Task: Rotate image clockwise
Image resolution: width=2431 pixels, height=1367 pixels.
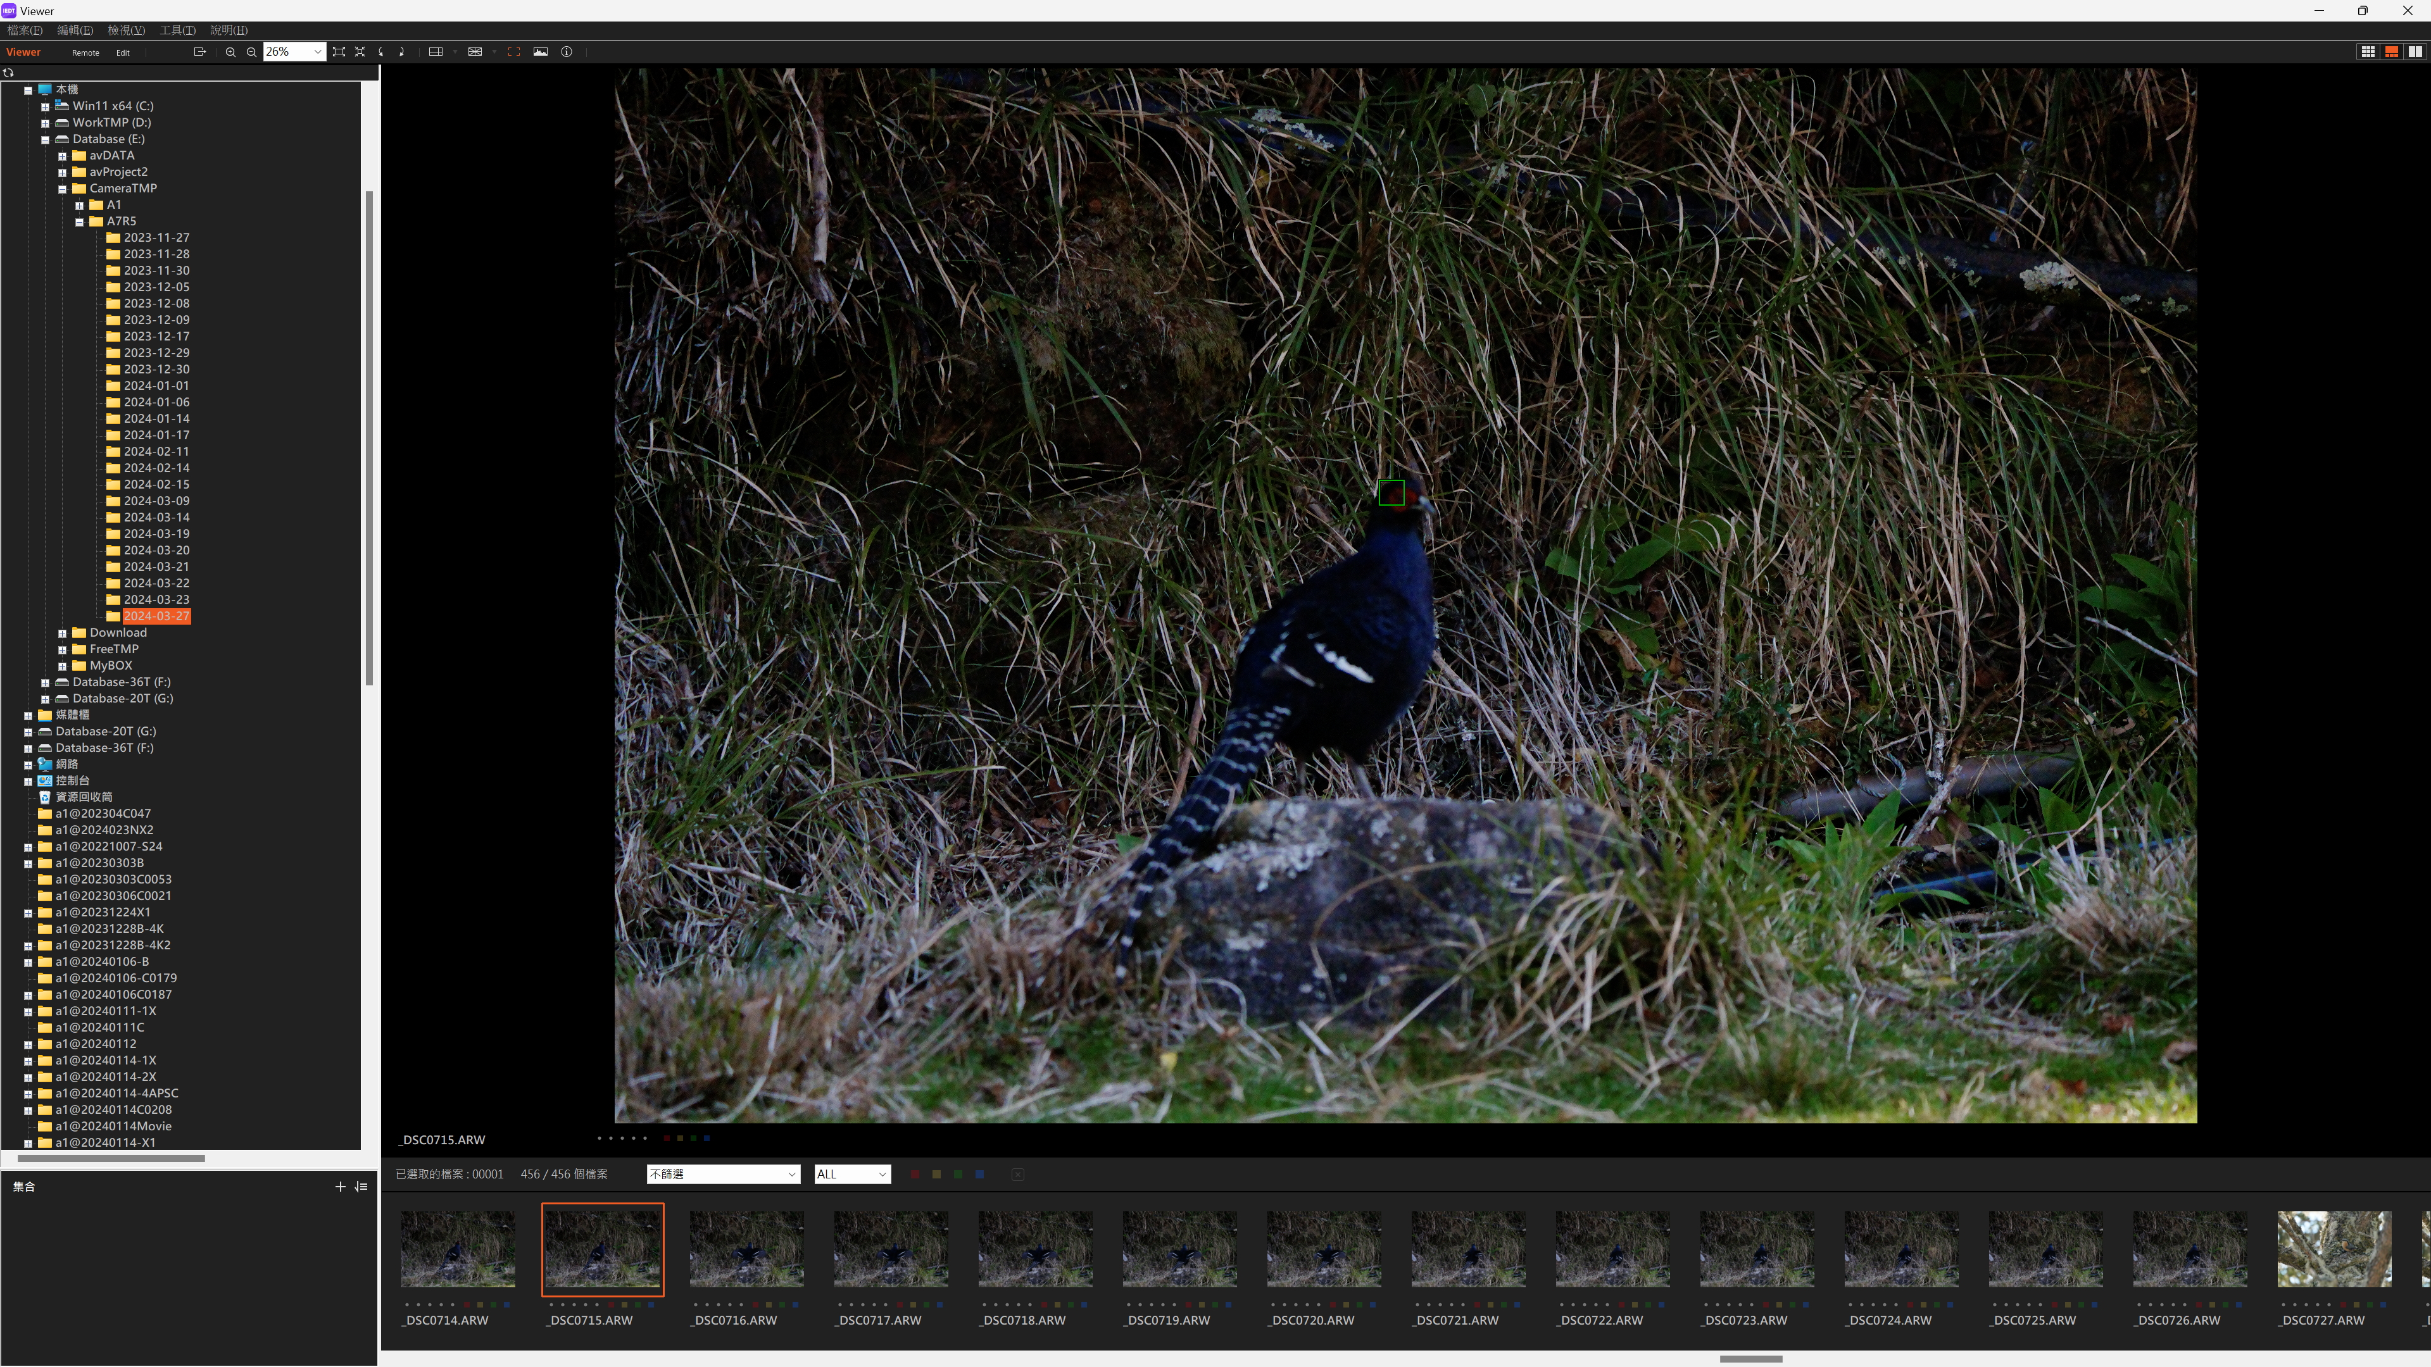Action: (x=402, y=52)
